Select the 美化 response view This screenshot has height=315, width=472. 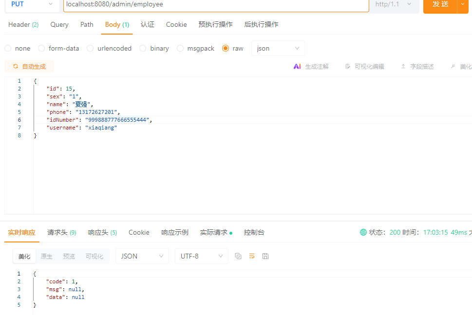[24, 256]
